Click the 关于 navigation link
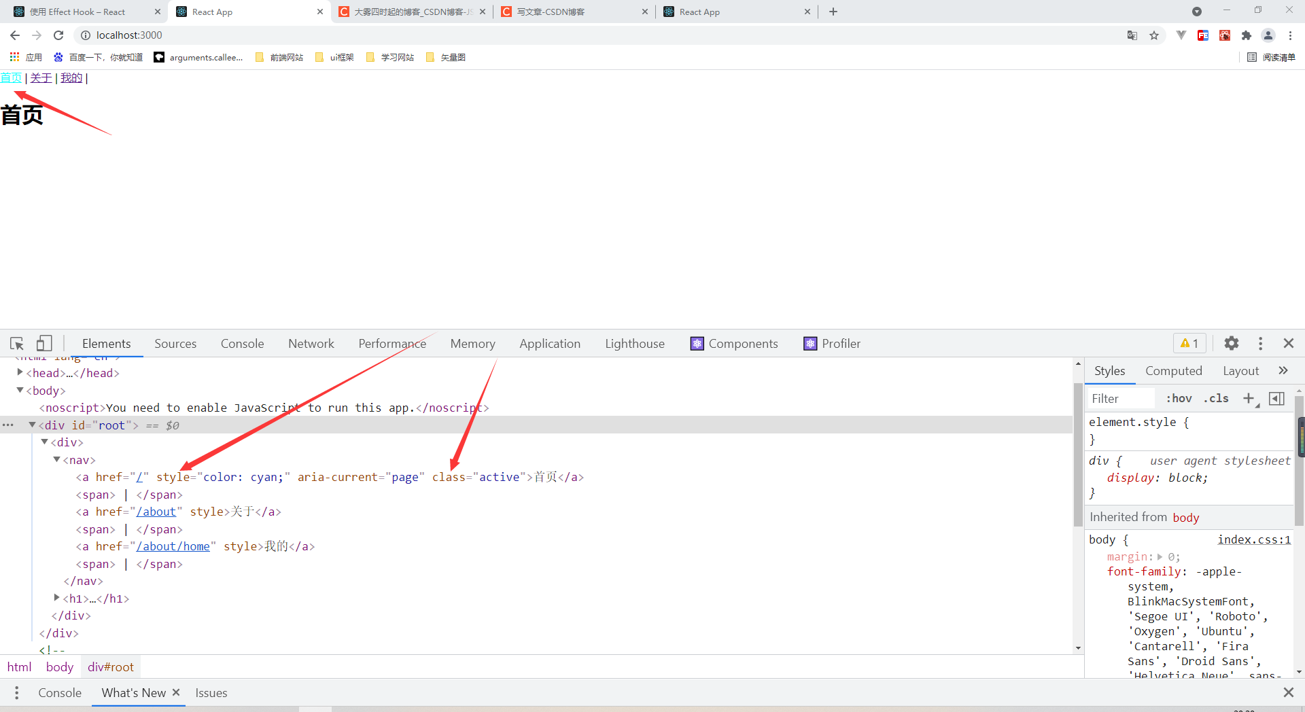This screenshot has width=1305, height=712. click(41, 78)
